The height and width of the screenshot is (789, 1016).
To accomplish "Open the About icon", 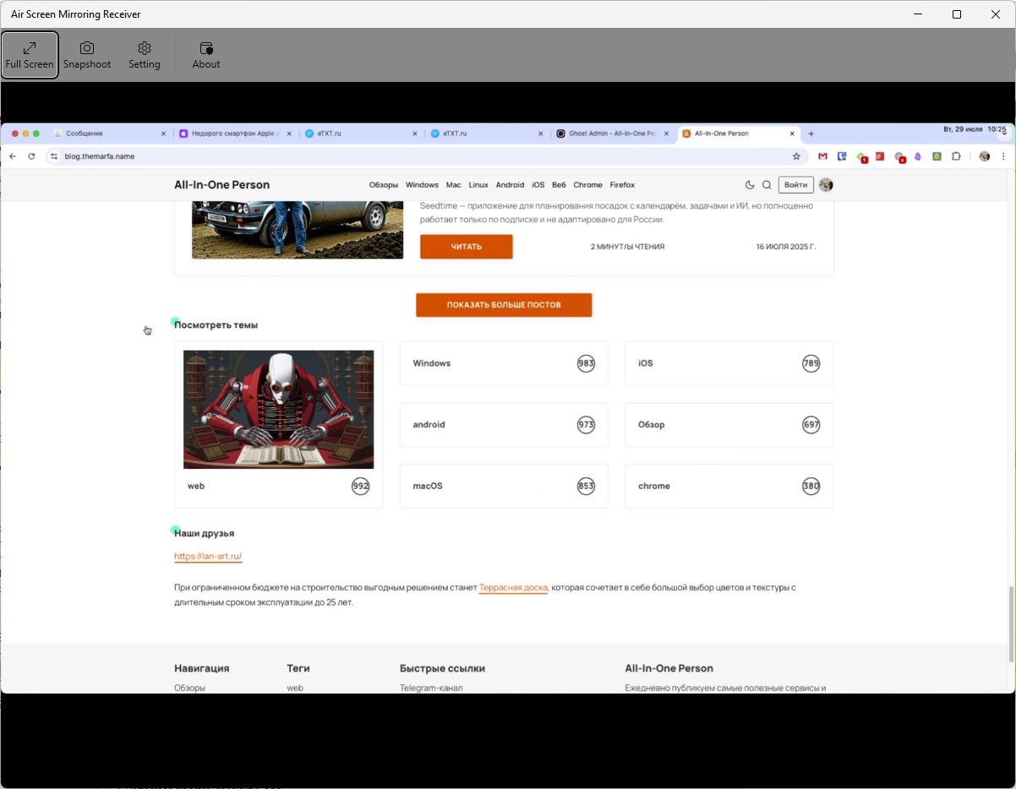I will coord(206,55).
